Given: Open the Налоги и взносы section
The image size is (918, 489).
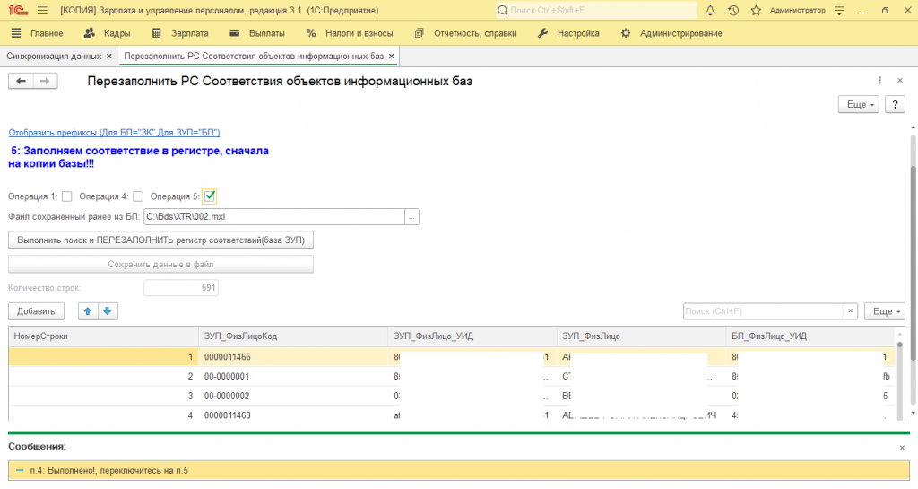Looking at the screenshot, I should pos(359,33).
